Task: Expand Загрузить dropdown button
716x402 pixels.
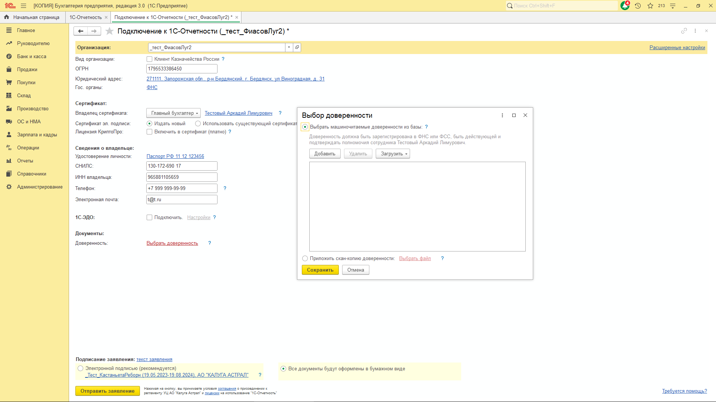Action: [393, 153]
